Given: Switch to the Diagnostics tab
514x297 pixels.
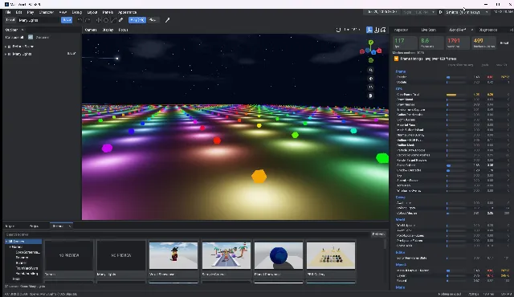Looking at the screenshot, I should 487,30.
